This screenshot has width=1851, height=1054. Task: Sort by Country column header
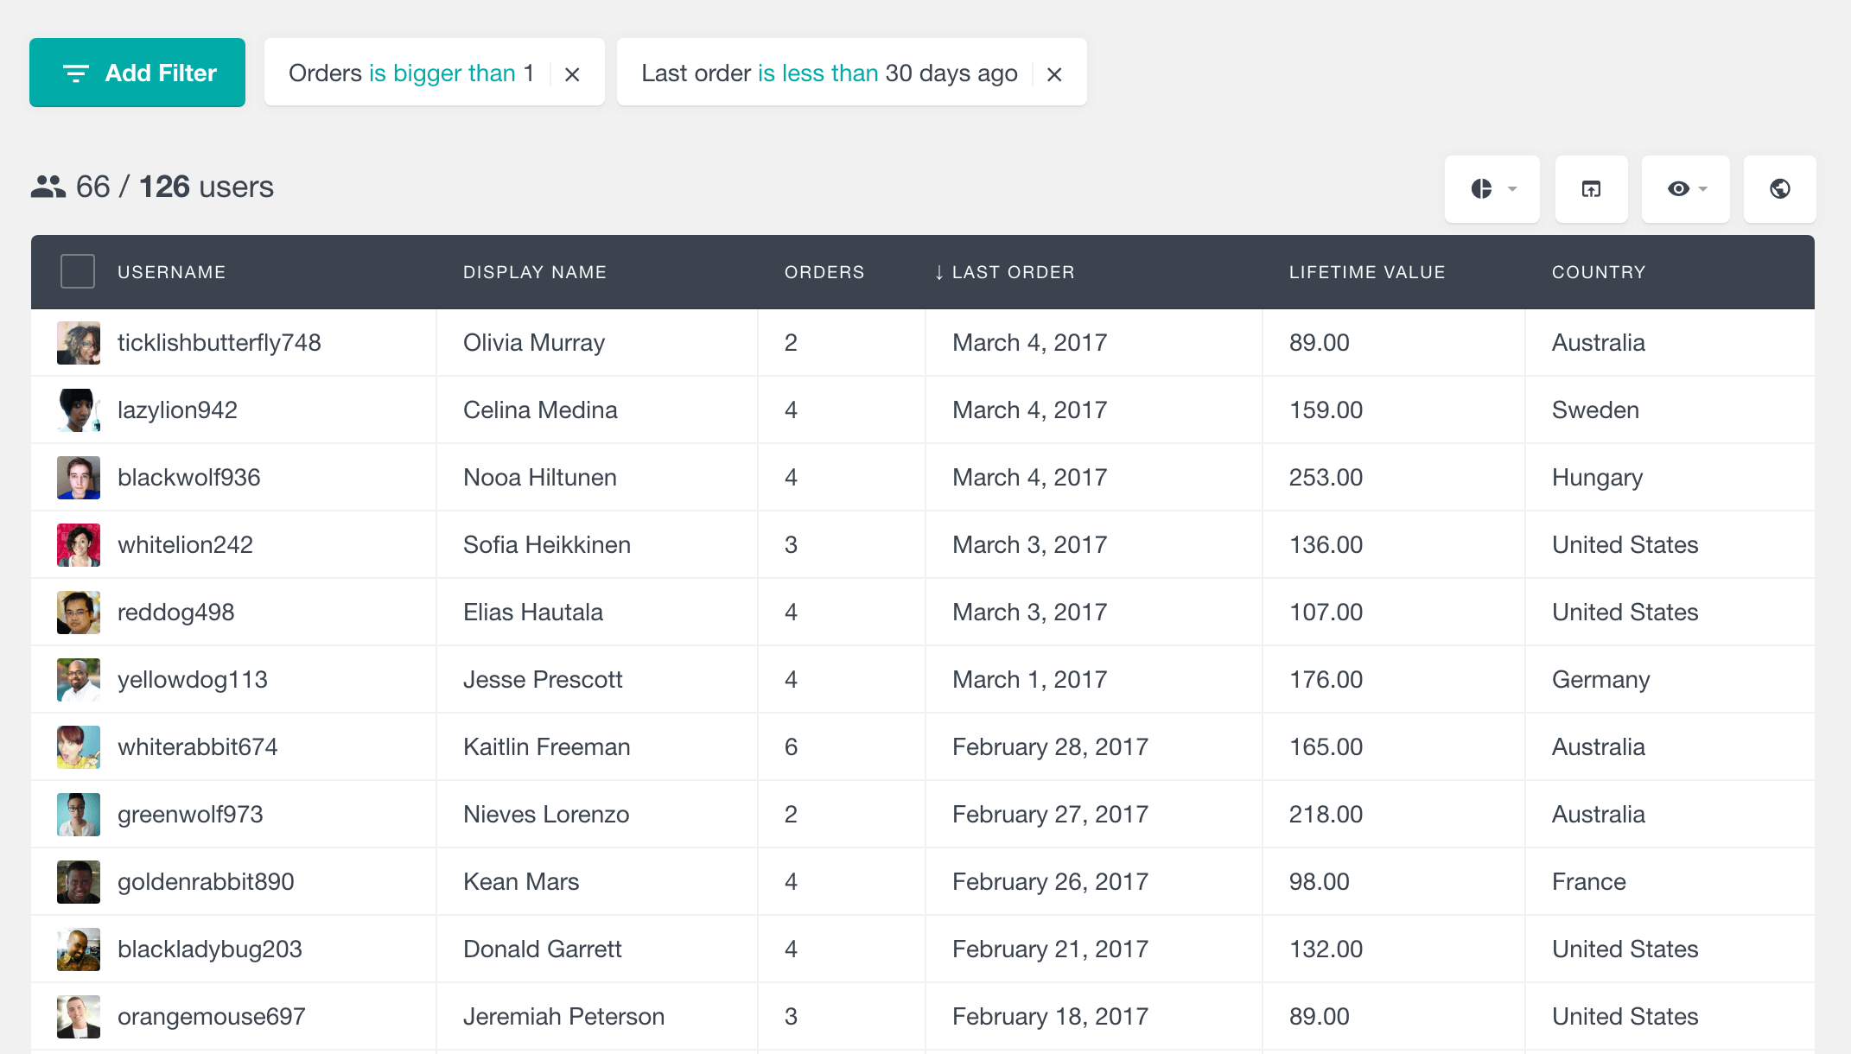1599,272
